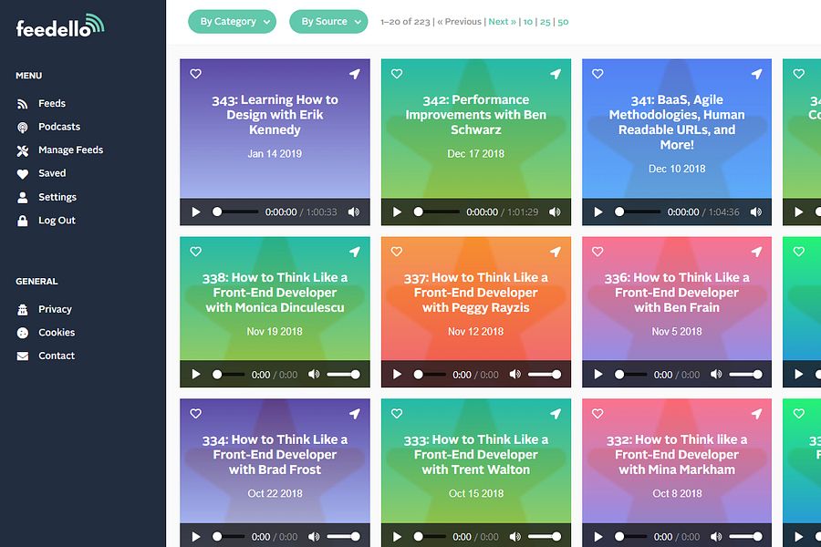Click the feedello logo

[60, 26]
